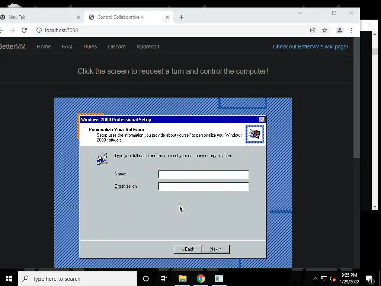Image resolution: width=381 pixels, height=286 pixels.
Task: Open Chrome profile avatar menu
Action: (x=339, y=30)
